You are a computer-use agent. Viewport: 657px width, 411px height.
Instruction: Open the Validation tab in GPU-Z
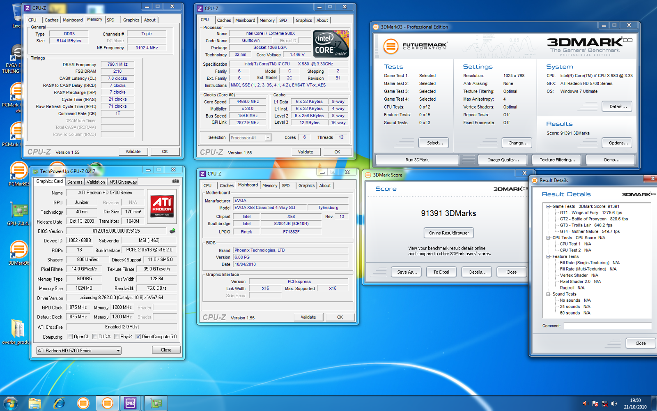96,182
